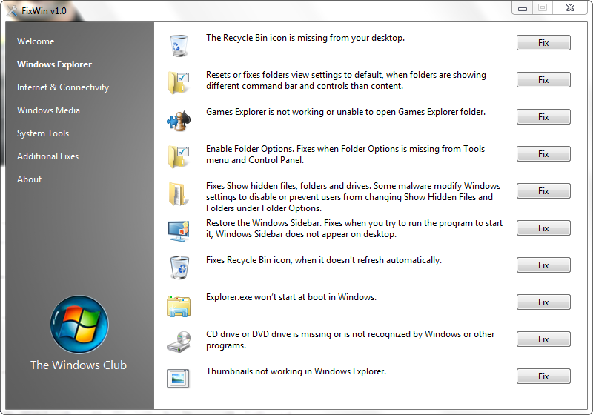Click the folder view settings reset icon
Screen dimensions: 593x415
coord(179,82)
